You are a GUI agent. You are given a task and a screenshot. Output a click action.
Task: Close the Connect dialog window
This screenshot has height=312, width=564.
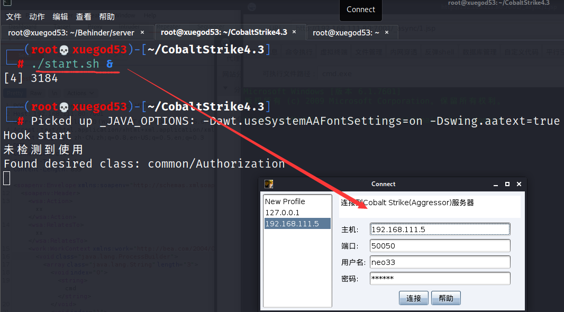(x=519, y=184)
